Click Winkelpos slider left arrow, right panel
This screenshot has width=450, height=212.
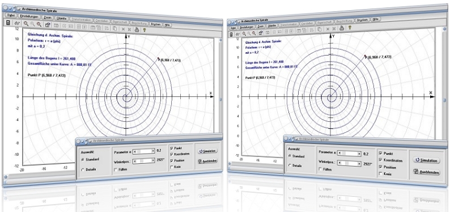[340, 163]
